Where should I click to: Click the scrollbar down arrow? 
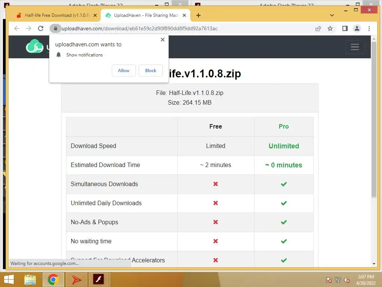[374, 264]
